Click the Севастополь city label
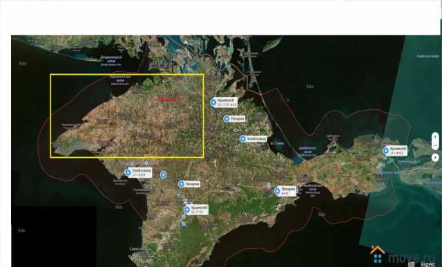The width and height of the screenshot is (442, 267). [138, 249]
